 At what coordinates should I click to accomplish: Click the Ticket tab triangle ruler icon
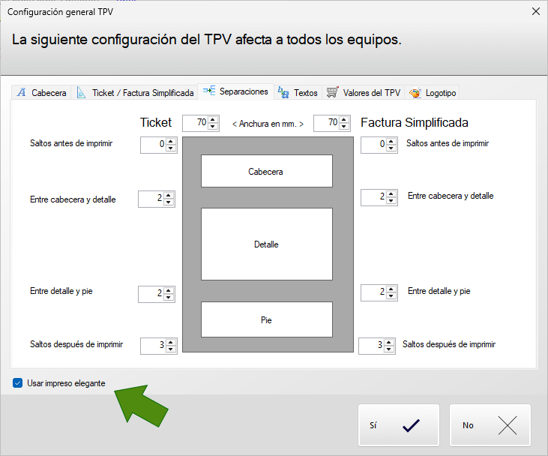coord(81,93)
